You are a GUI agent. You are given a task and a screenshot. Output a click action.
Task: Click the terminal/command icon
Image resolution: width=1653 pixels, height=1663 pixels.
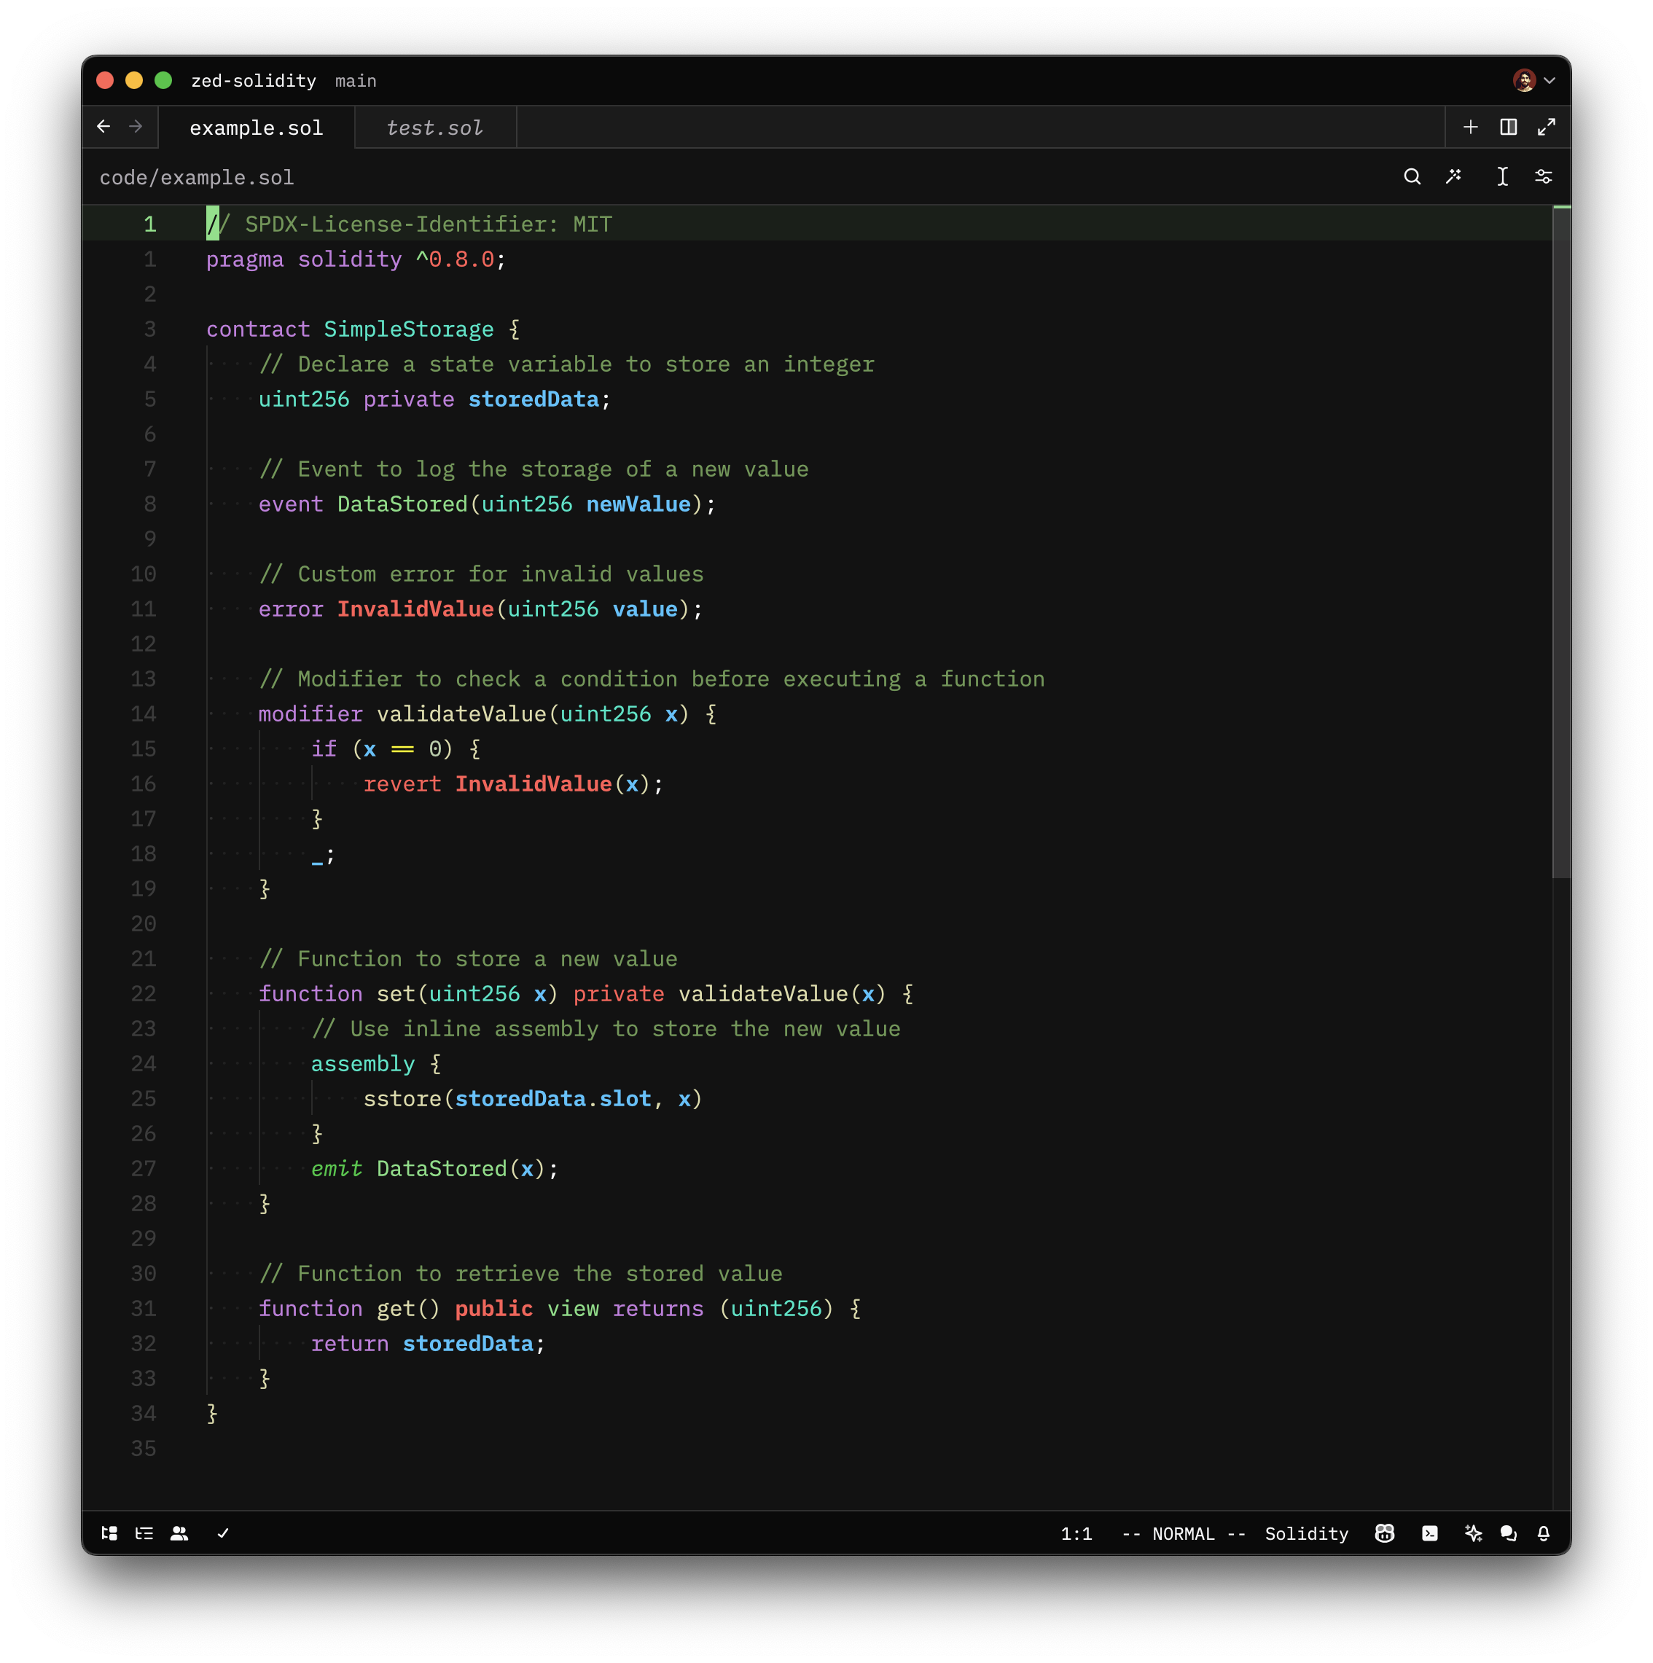(1431, 1533)
